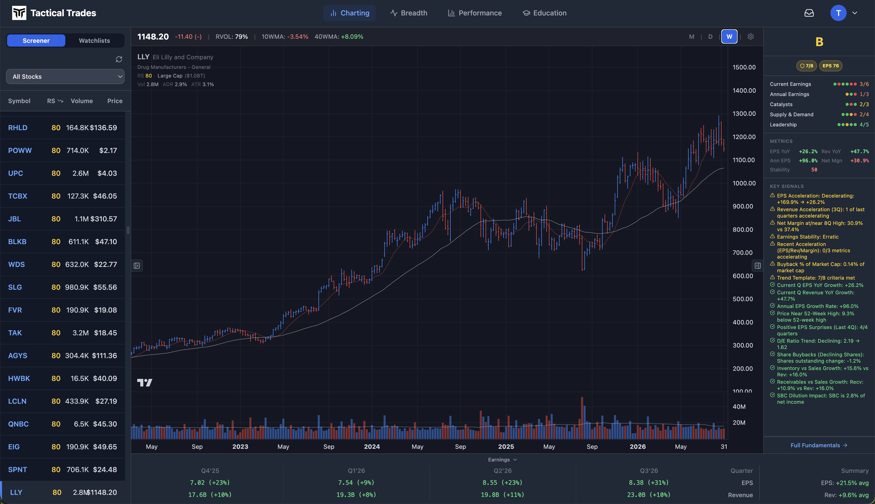This screenshot has height=504, width=875.
Task: Click Supply & Demand score row
Action: (819, 114)
